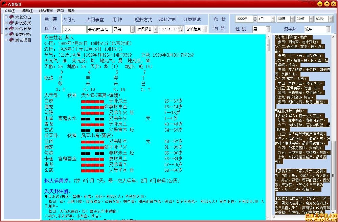
Task: Click the 冲合分类 book icon
Action: [12, 28]
